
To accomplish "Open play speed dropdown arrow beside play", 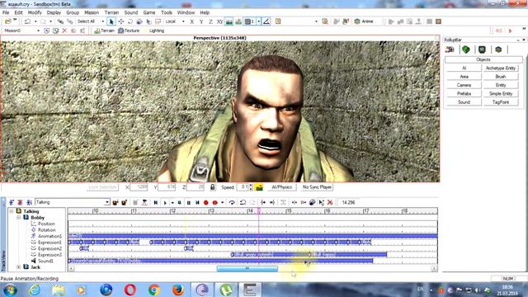I will tap(172, 202).
